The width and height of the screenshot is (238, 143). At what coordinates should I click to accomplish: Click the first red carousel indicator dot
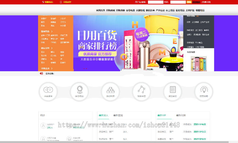coord(84,69)
